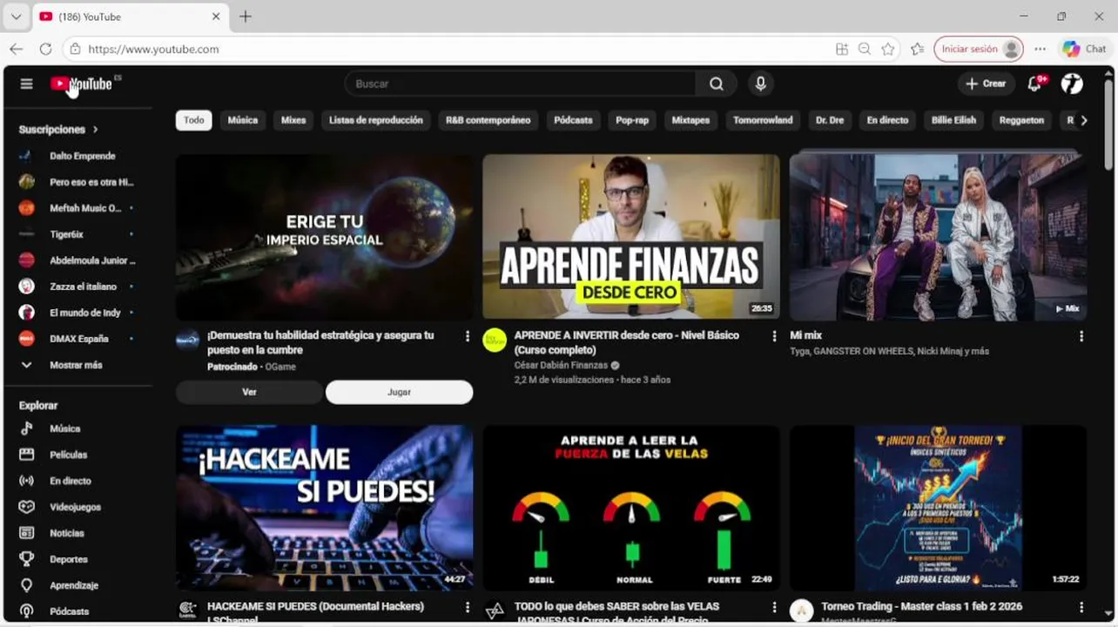The width and height of the screenshot is (1118, 627).
Task: Select the Tomorrowland chip
Action: (x=763, y=120)
